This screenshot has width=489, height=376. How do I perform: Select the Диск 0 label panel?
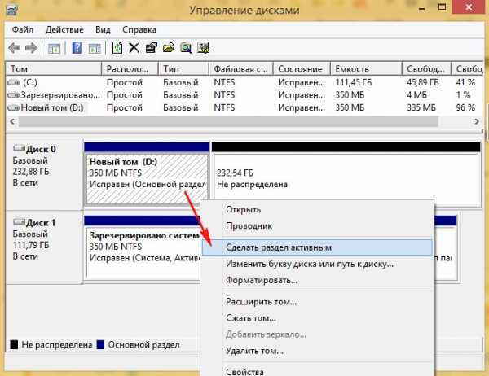click(x=45, y=174)
